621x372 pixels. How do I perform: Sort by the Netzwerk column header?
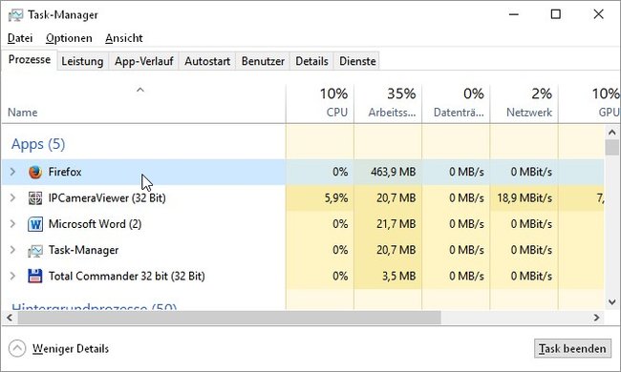tap(524, 103)
